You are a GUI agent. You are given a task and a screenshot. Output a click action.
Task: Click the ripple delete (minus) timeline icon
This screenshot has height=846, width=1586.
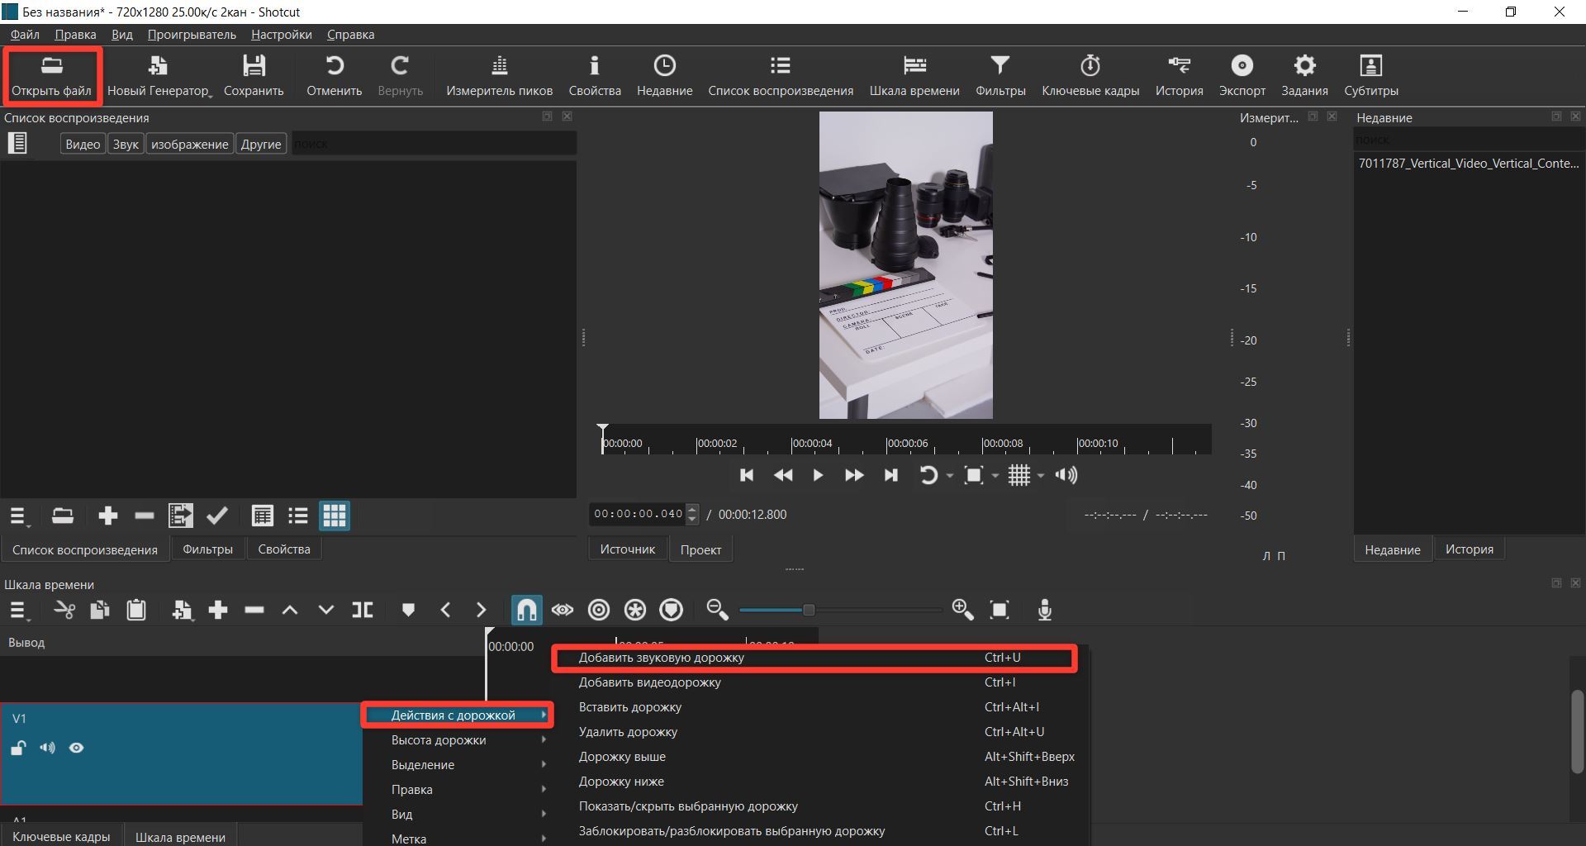pos(254,611)
